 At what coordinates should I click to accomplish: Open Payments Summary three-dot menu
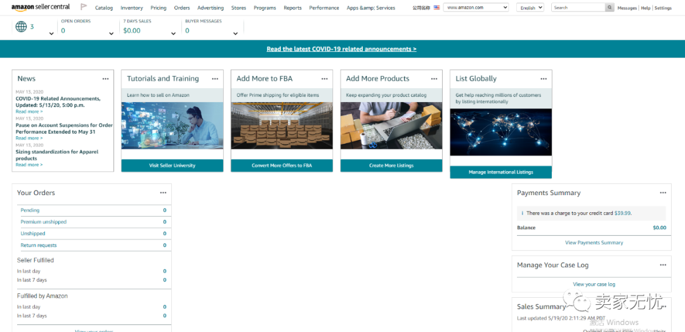point(663,193)
